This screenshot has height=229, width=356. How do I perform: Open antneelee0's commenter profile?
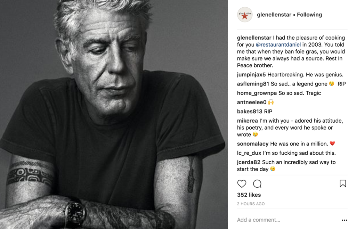(252, 103)
